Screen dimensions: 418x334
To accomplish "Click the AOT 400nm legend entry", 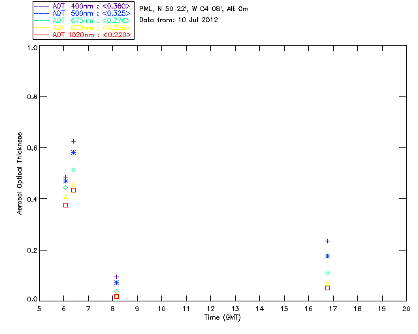I will [x=82, y=6].
